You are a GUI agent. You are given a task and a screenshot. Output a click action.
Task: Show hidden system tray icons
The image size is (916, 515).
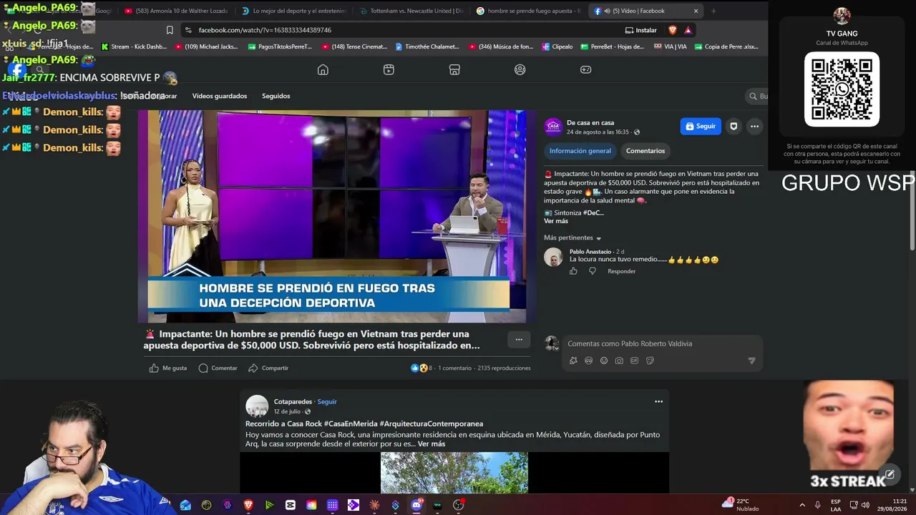tap(804, 505)
